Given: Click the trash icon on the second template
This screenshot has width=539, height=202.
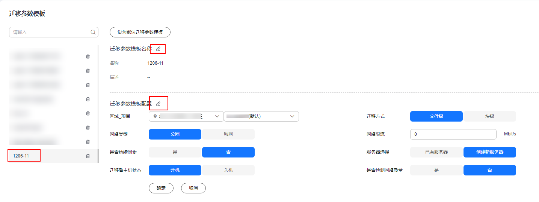Looking at the screenshot, I should point(88,71).
